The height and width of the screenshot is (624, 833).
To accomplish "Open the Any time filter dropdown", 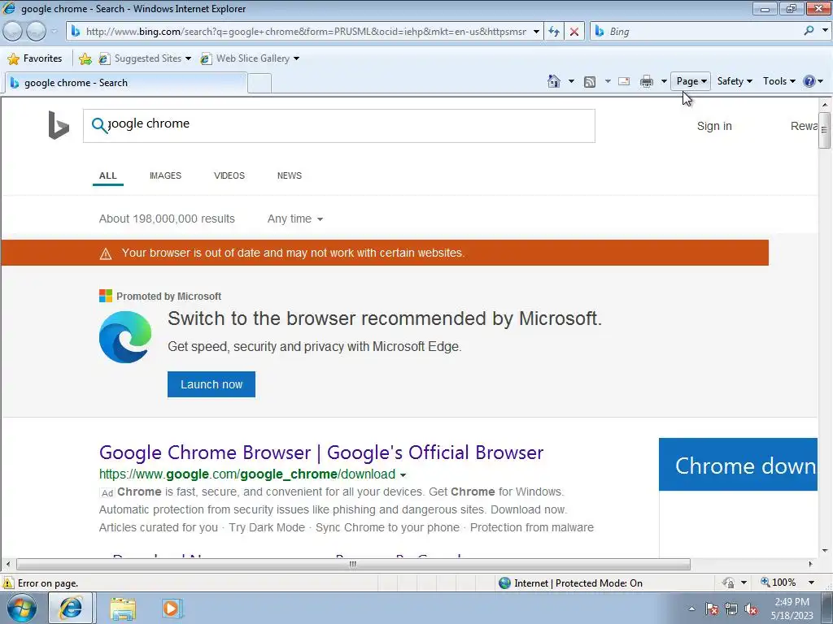I will tap(294, 219).
